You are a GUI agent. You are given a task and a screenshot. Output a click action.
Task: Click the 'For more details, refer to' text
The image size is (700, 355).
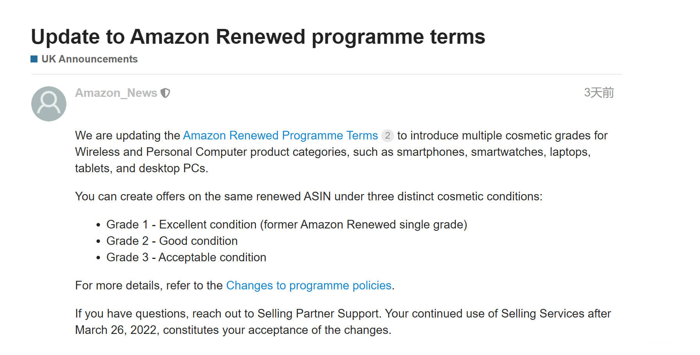click(x=149, y=285)
